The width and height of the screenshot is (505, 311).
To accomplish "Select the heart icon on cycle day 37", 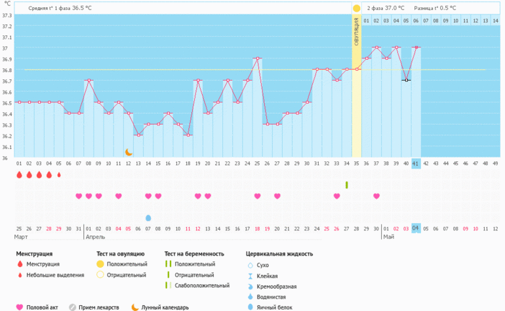I will pos(376,196).
